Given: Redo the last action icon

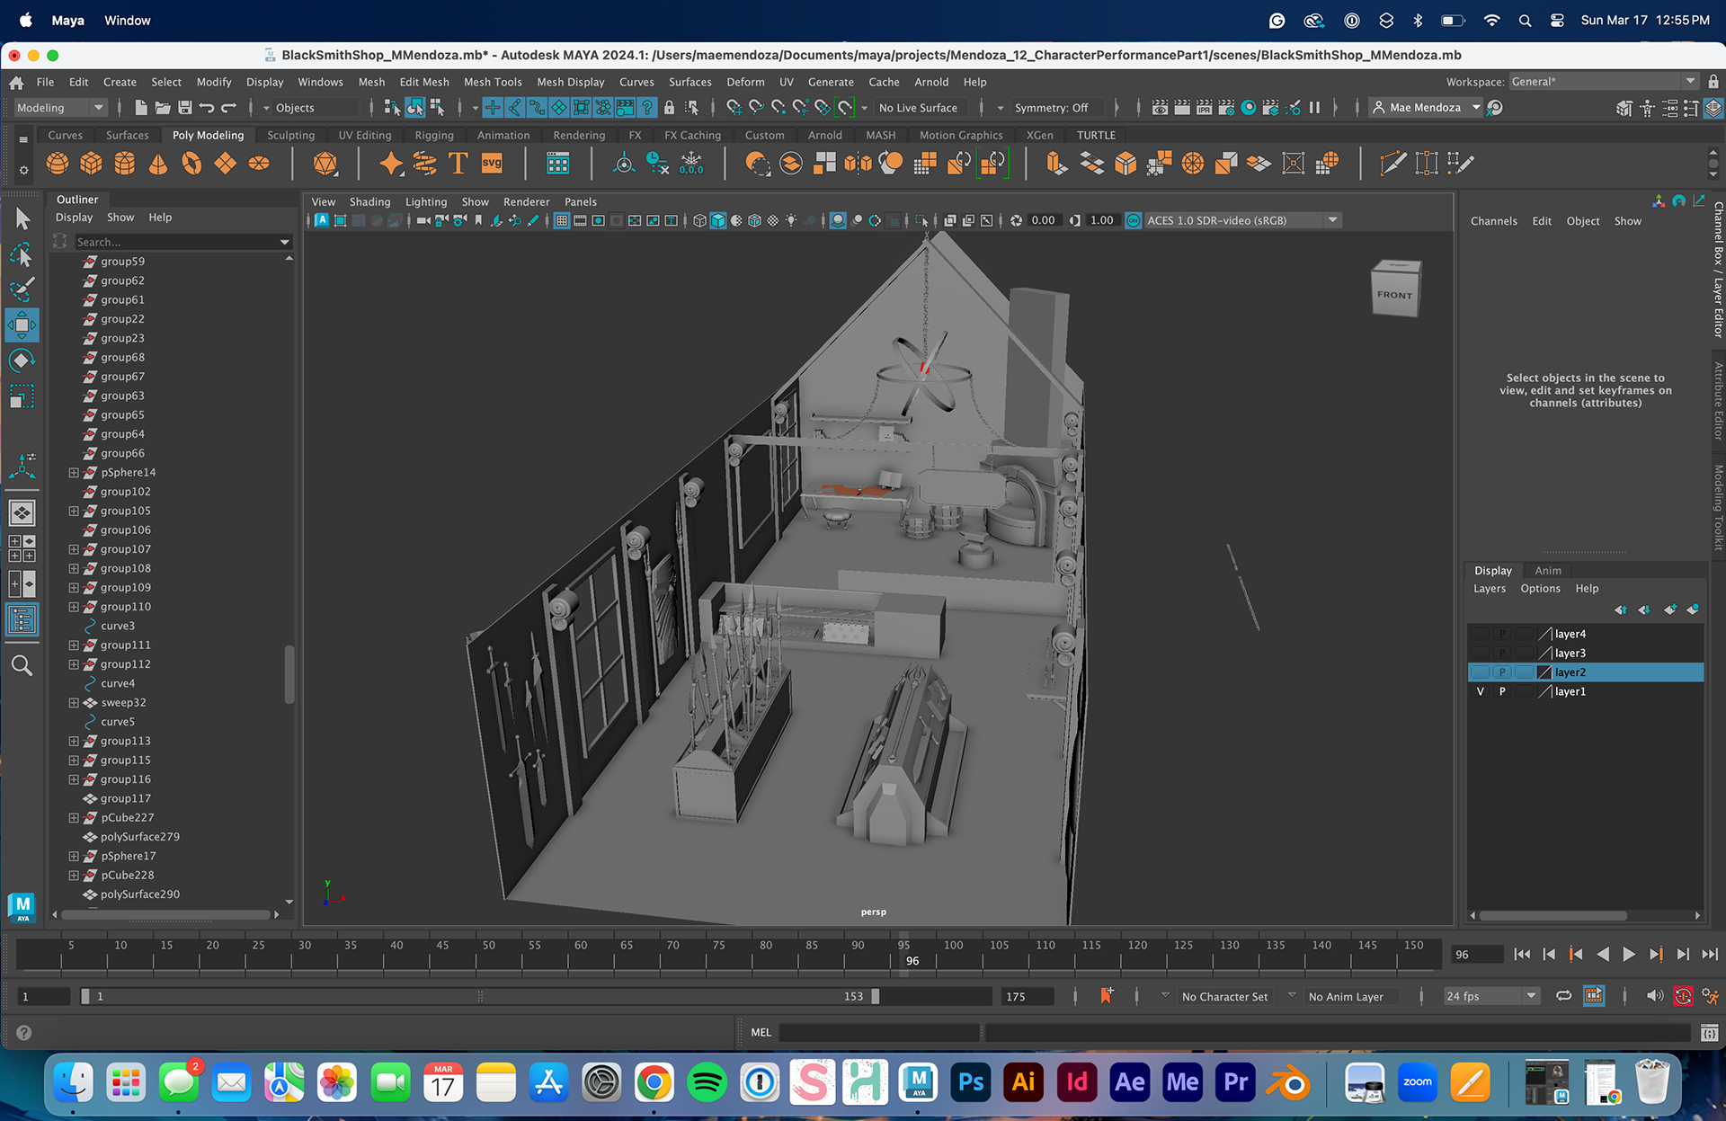Looking at the screenshot, I should click(x=228, y=108).
